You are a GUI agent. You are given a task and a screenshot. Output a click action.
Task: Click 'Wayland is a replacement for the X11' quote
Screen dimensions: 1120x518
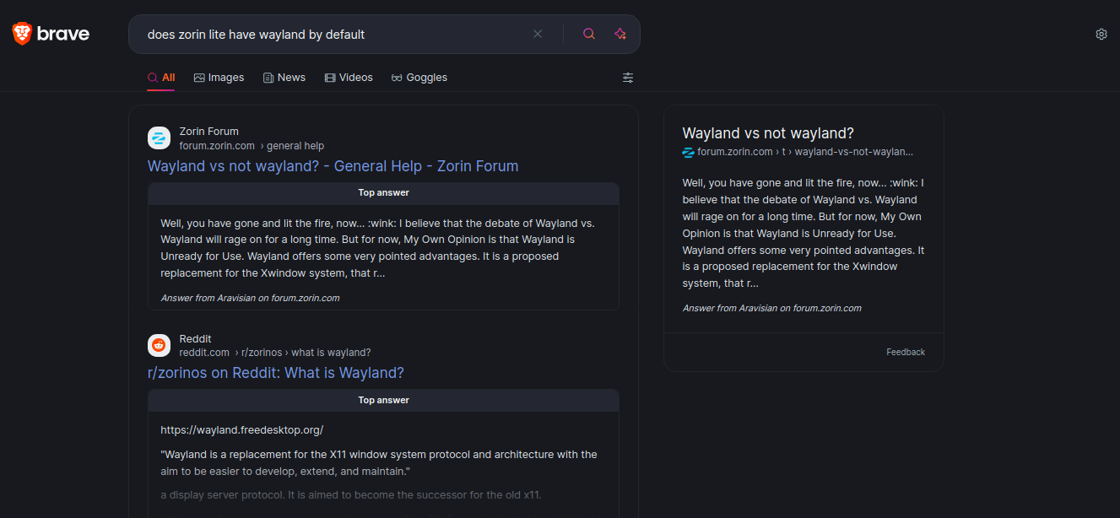[x=379, y=462]
